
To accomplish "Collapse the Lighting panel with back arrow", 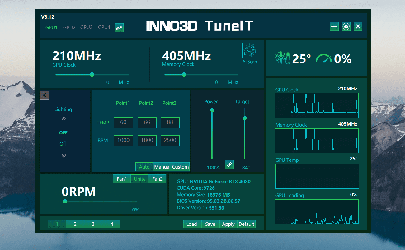I will 45,95.
